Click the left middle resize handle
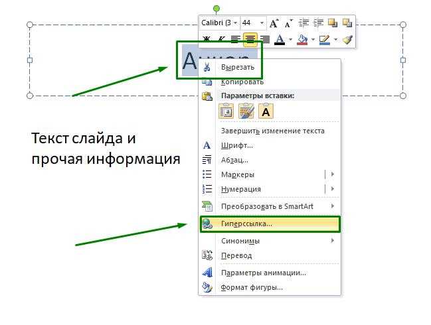431x325 pixels. tap(30, 60)
